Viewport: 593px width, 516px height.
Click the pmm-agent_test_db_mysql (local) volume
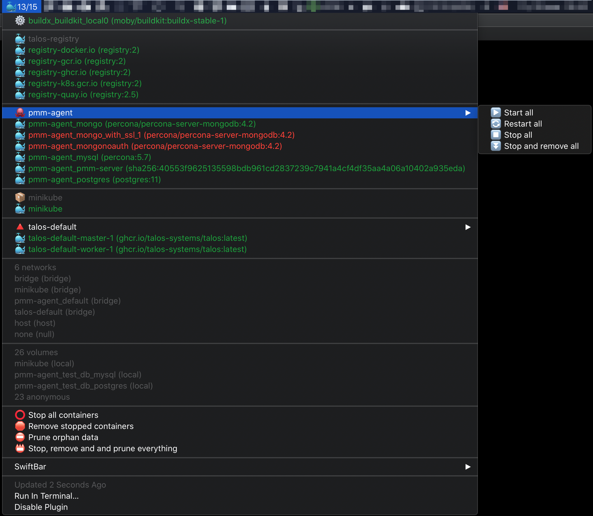tap(240, 375)
